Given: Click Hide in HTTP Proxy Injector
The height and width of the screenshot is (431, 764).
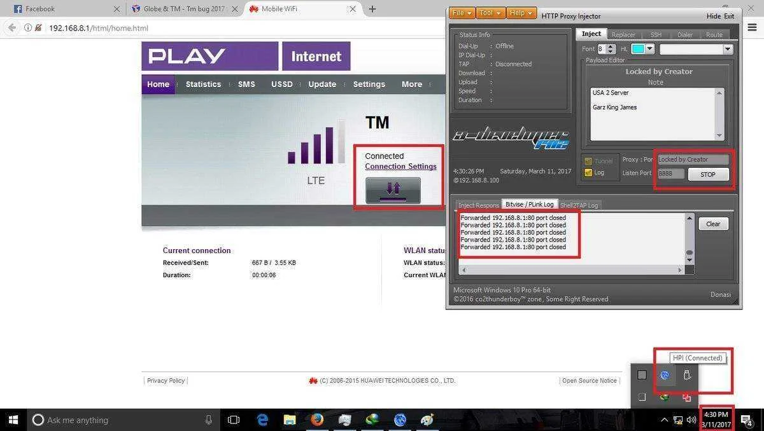Looking at the screenshot, I should (x=714, y=16).
